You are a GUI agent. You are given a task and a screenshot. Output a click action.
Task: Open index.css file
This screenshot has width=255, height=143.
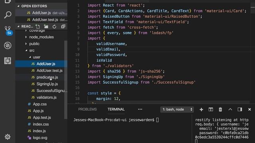tap(41, 124)
